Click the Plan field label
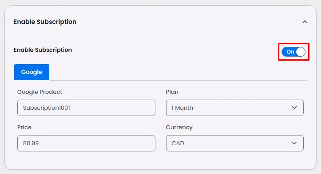 click(x=172, y=92)
